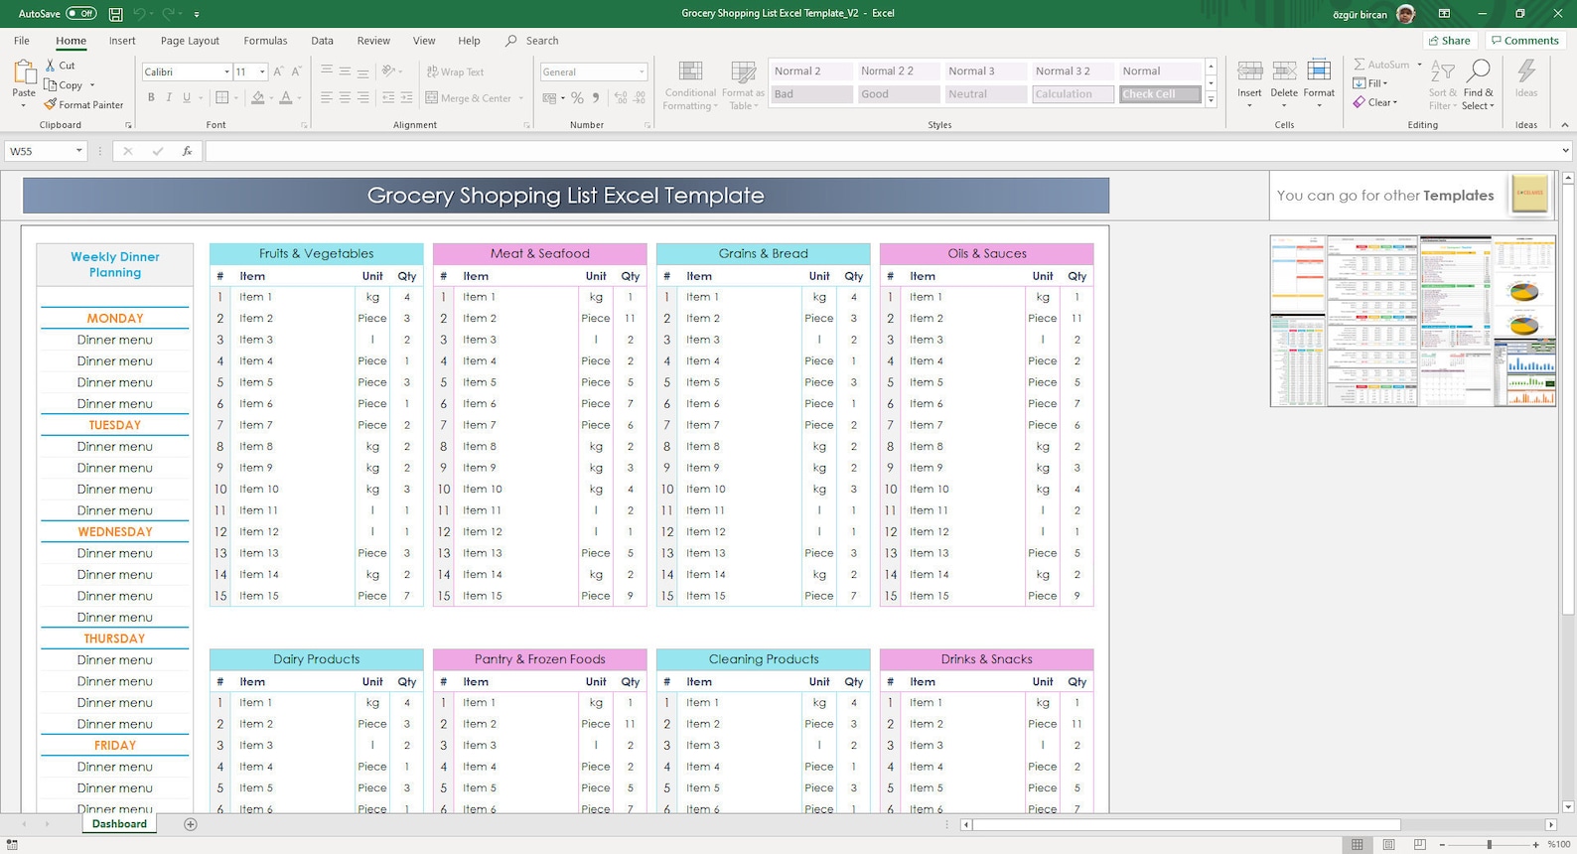The image size is (1577, 854).
Task: Collapse the ribbon with the chevron
Action: click(x=1565, y=125)
